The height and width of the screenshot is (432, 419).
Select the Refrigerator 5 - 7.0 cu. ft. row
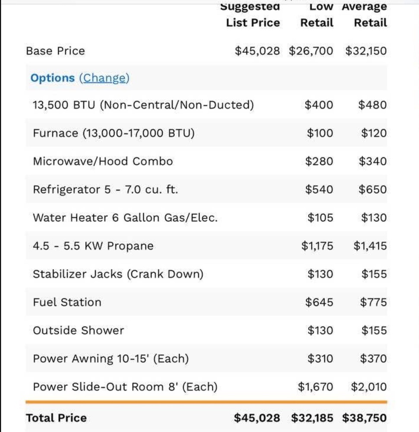click(x=105, y=190)
